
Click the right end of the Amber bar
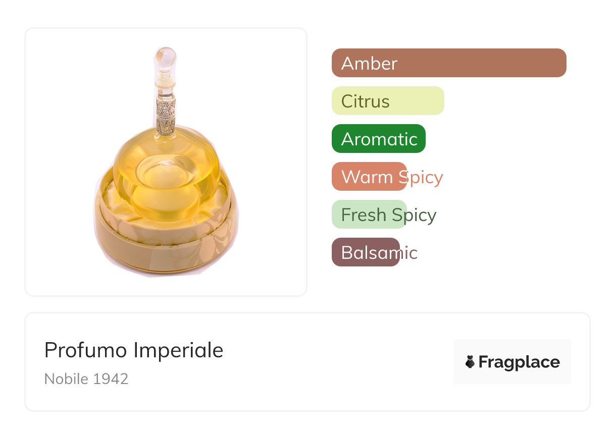click(x=559, y=63)
